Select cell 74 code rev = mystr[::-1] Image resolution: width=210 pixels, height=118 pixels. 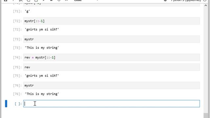112,58
